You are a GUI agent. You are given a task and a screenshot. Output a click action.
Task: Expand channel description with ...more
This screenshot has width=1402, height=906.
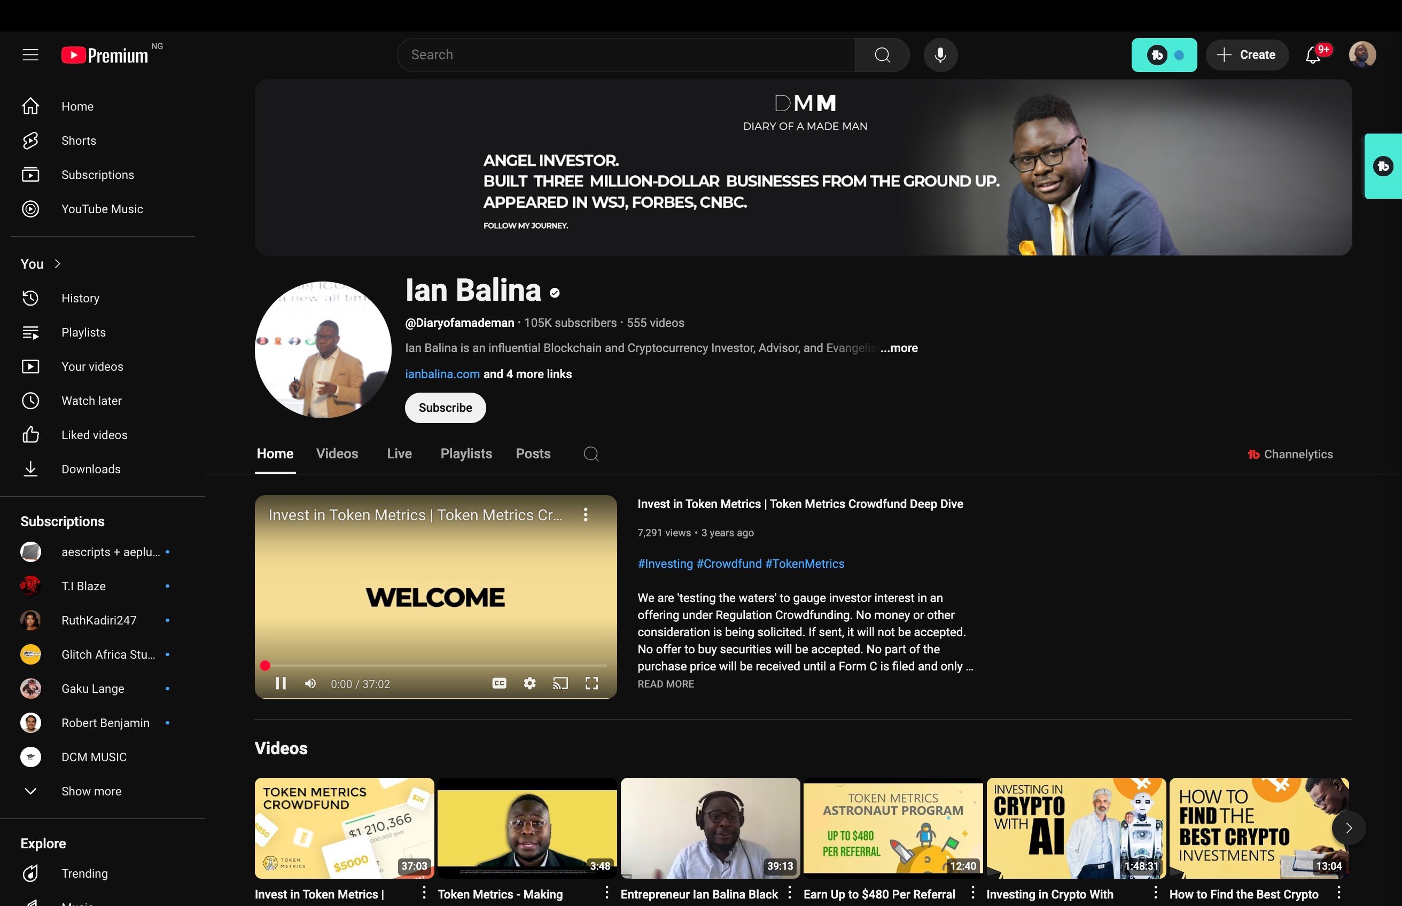[899, 348]
